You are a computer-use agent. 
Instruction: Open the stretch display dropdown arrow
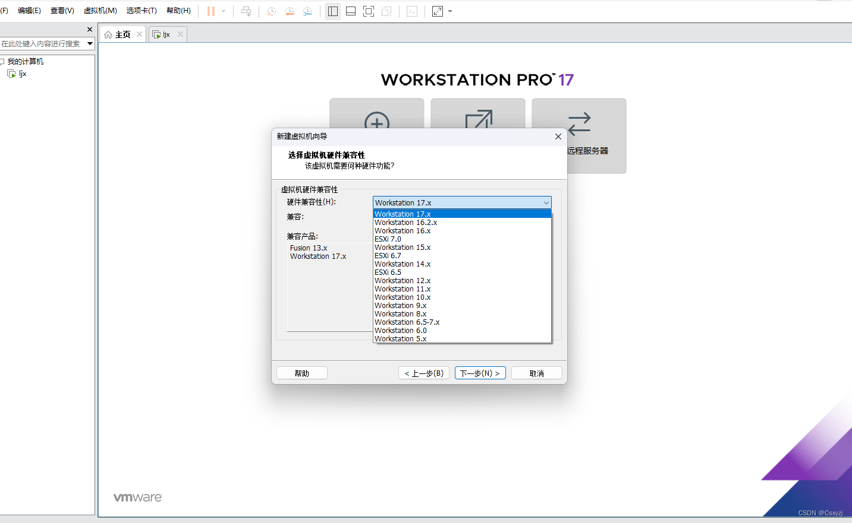tap(450, 11)
